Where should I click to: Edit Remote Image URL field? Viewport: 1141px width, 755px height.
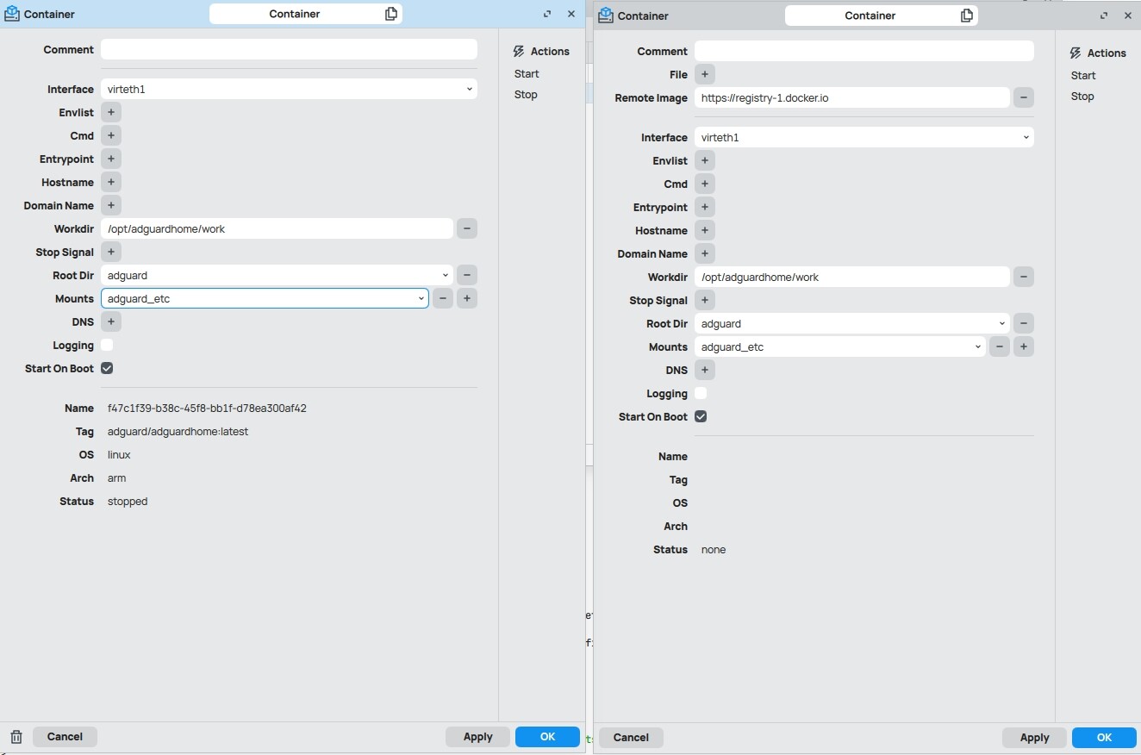852,97
